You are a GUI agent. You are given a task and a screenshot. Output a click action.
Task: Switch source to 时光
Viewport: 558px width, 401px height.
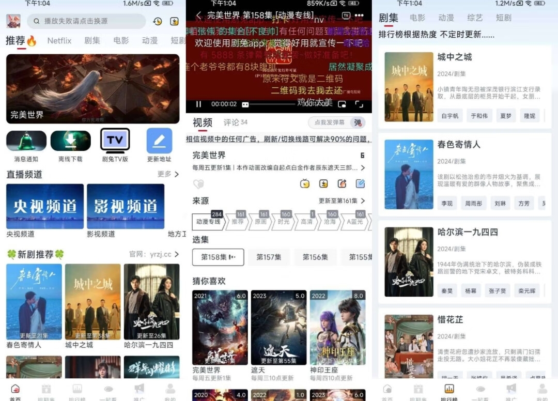point(284,222)
